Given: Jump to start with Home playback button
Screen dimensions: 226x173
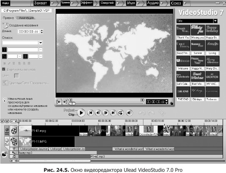Looking at the screenshot, I should 91,113.
